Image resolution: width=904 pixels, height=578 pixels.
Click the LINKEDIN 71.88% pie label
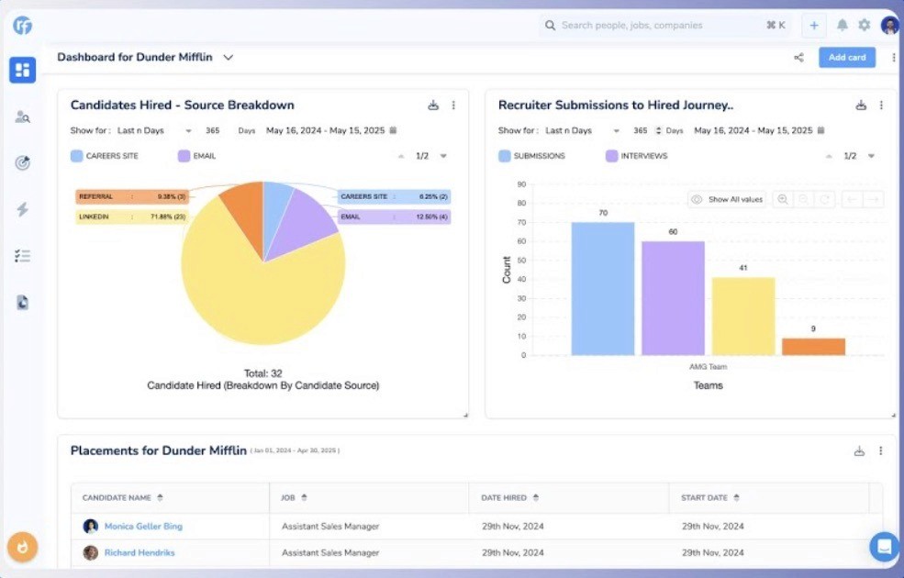[x=132, y=217]
